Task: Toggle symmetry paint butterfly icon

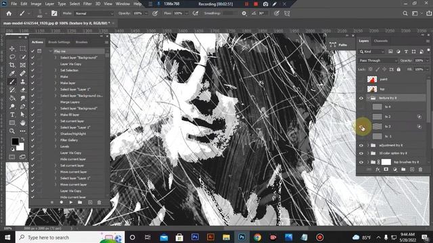Action: 287,13
